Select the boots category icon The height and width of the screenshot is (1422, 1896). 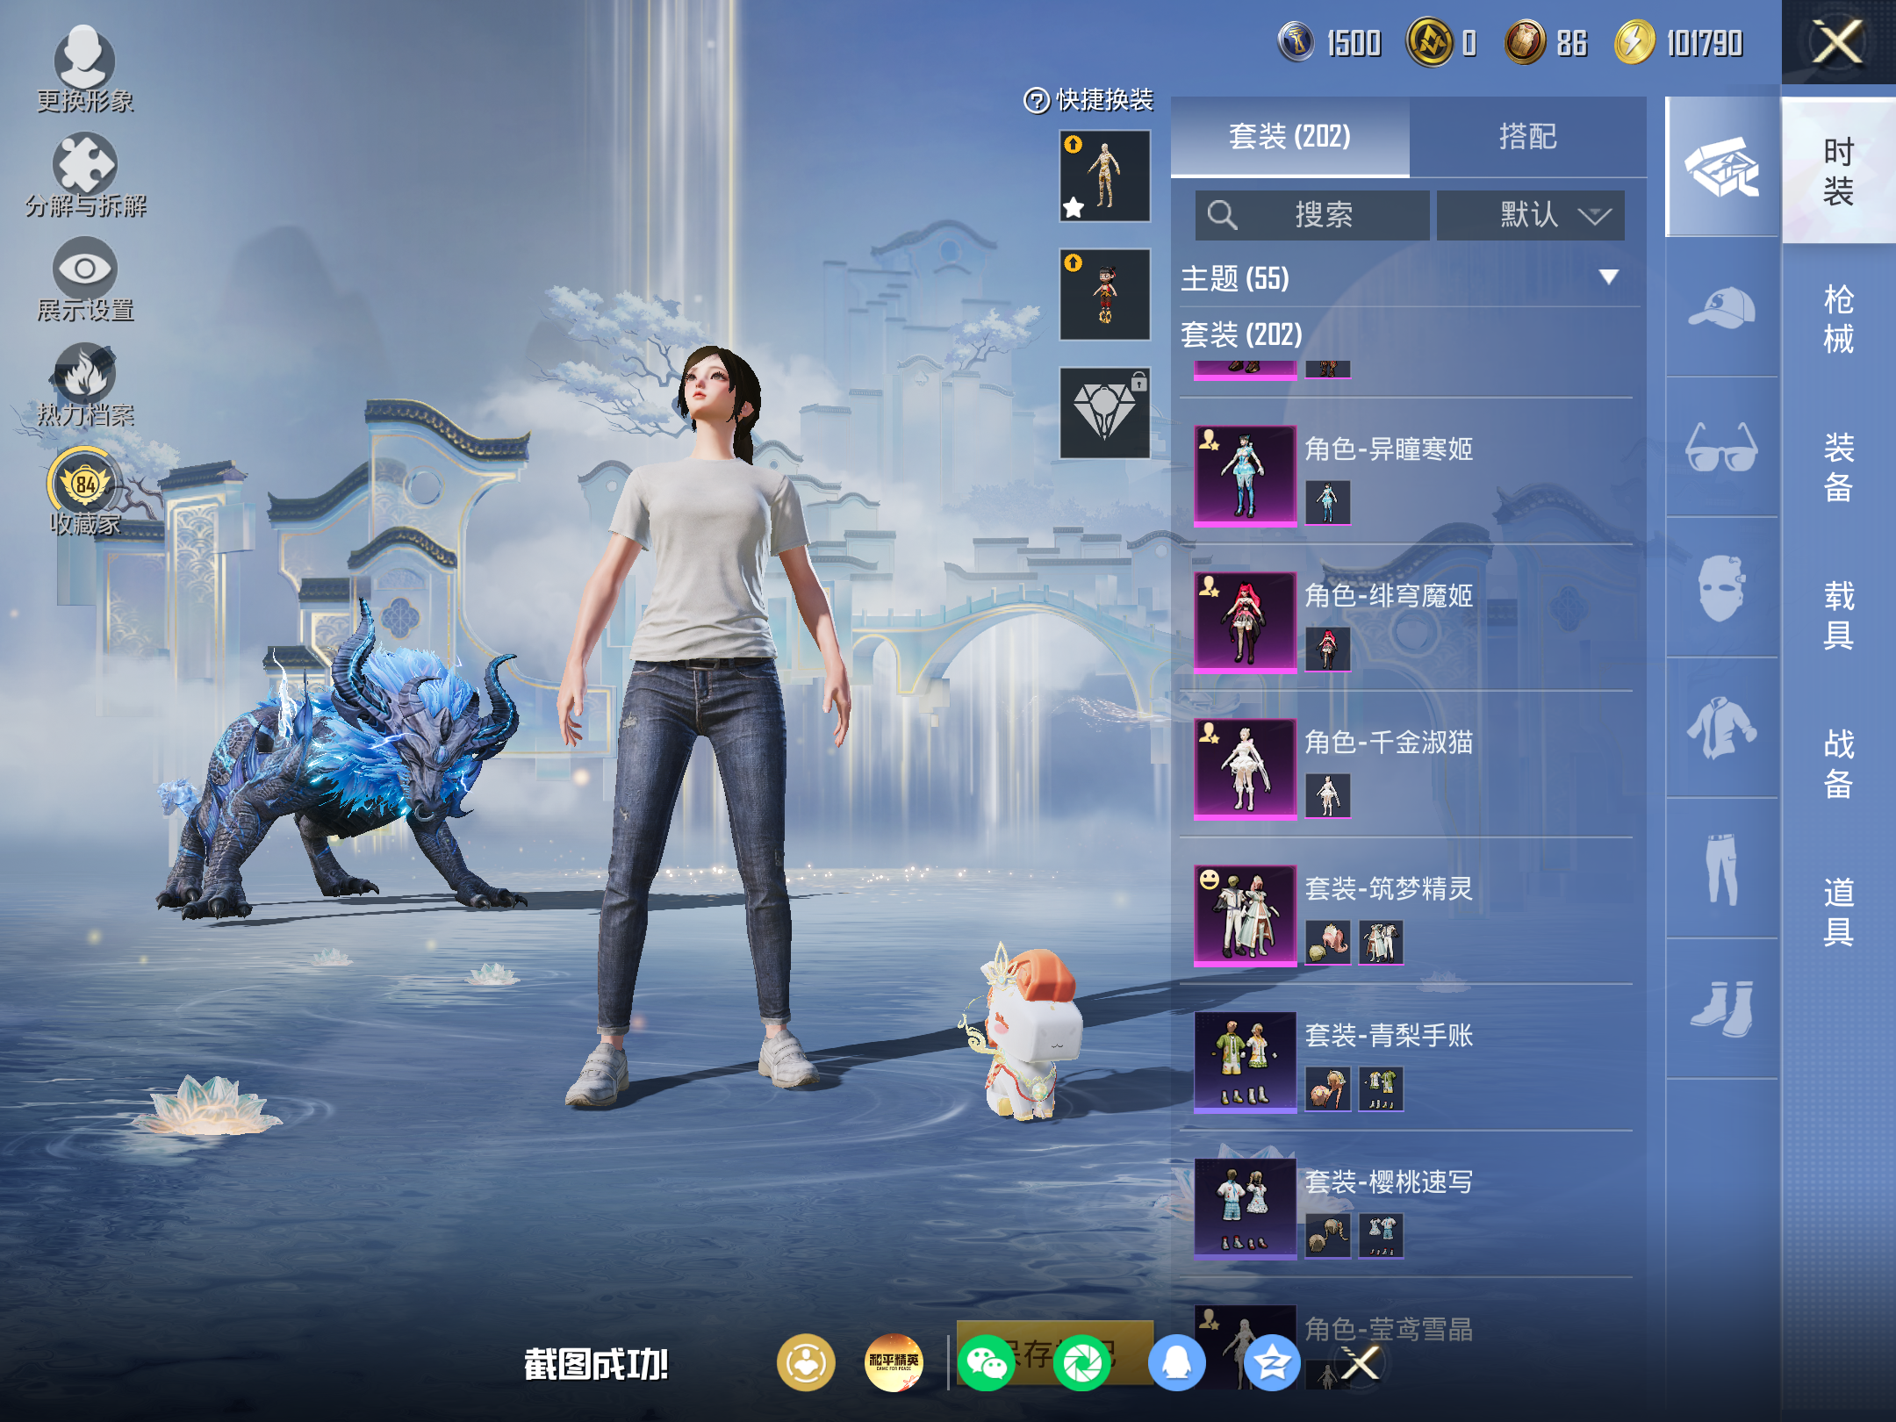point(1721,1009)
